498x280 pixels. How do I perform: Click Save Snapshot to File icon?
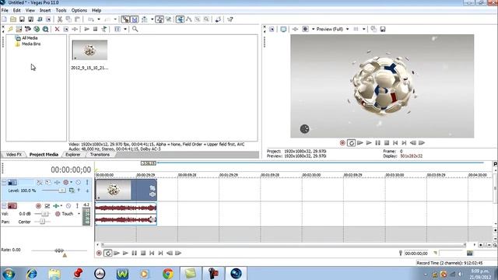(383, 30)
